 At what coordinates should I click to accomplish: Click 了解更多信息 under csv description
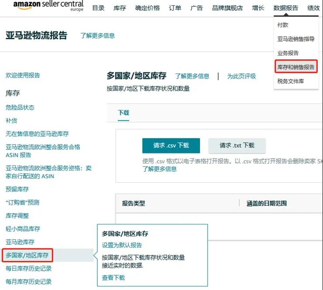point(159,169)
